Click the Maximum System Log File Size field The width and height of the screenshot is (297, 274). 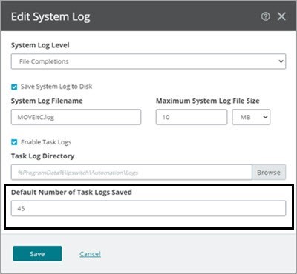click(x=192, y=117)
